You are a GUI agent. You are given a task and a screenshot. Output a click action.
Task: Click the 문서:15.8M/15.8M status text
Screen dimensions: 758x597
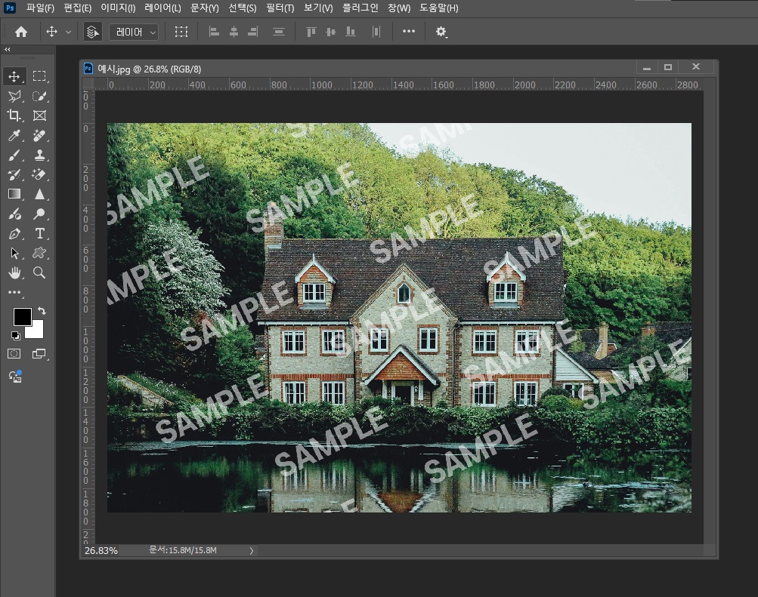tap(183, 550)
